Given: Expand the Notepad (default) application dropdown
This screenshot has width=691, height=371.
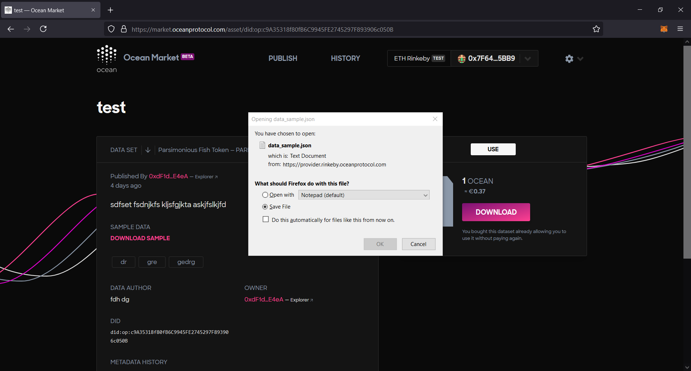Looking at the screenshot, I should pos(364,195).
